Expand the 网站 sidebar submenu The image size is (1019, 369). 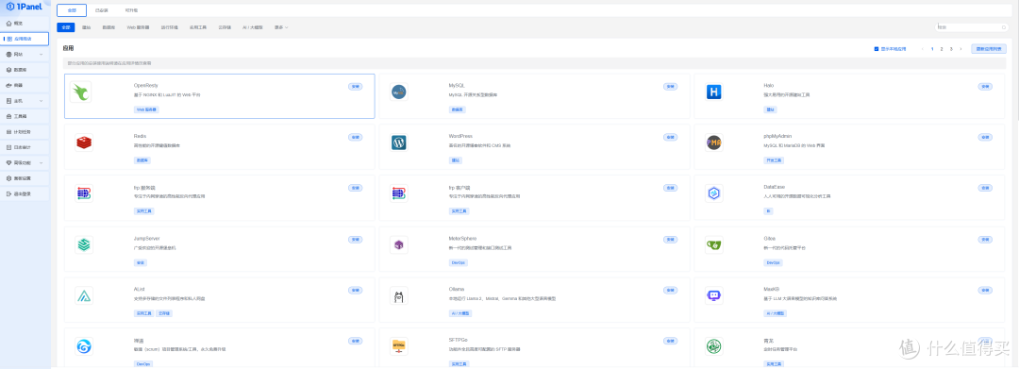click(42, 55)
